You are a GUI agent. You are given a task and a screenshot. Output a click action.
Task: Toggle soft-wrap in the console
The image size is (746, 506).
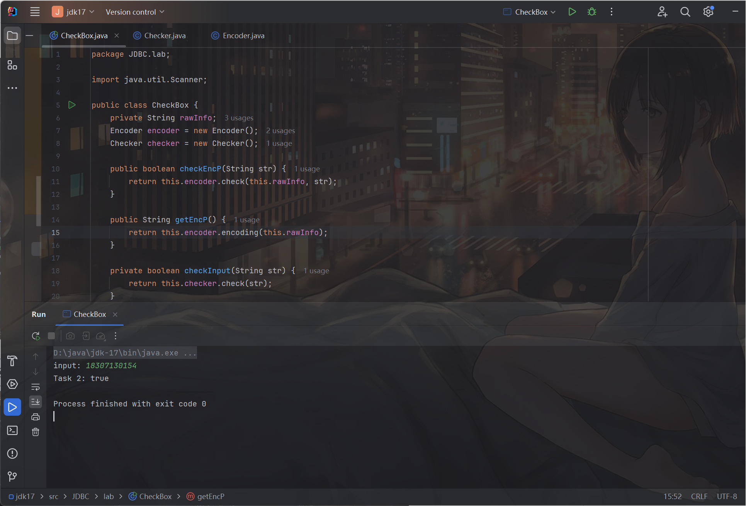click(36, 387)
